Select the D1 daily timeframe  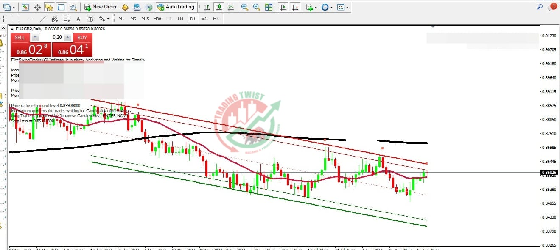click(x=193, y=19)
